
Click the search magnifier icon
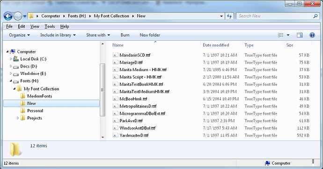(315, 16)
